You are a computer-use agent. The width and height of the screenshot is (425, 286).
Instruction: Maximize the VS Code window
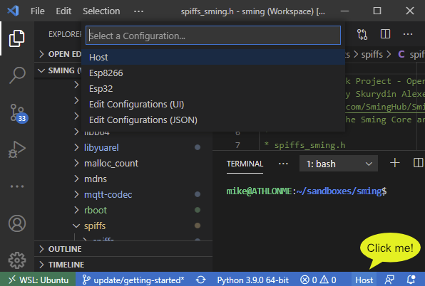point(377,11)
